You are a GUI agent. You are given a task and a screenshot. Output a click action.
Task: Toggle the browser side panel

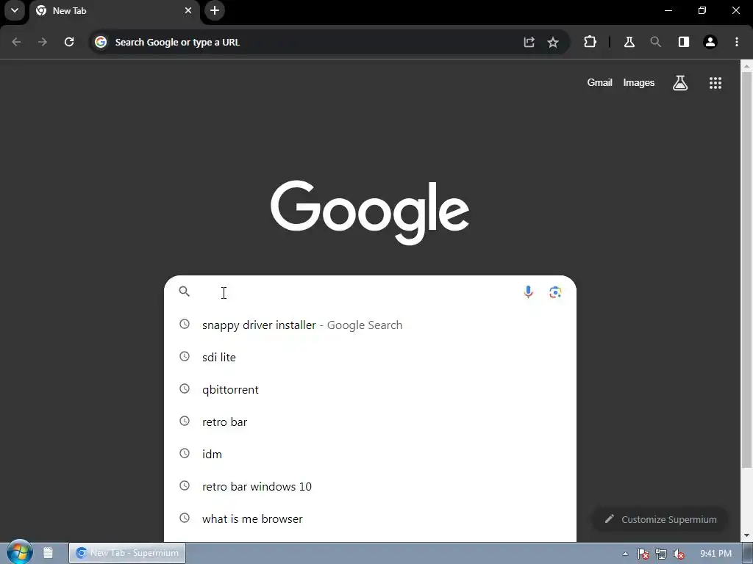pyautogui.click(x=683, y=42)
